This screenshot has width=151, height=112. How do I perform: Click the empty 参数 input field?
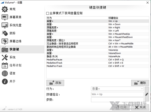click(x=117, y=100)
